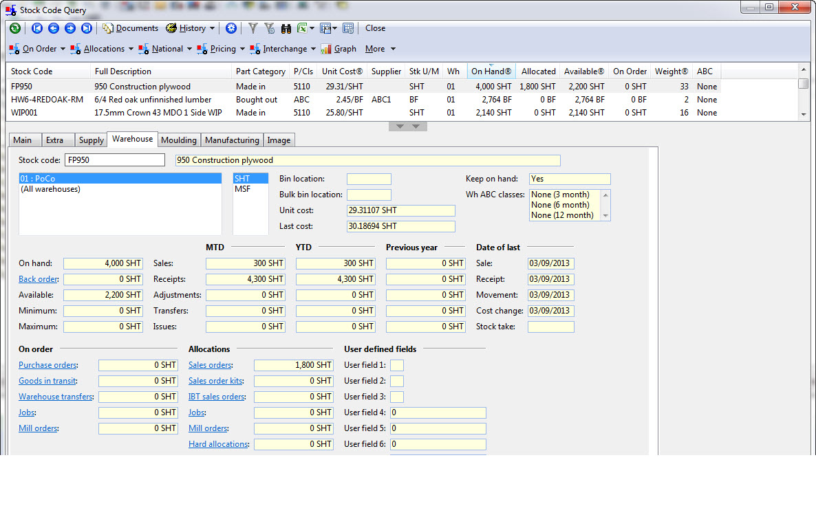816x517 pixels.
Task: Select the binoculars search icon
Action: click(286, 28)
